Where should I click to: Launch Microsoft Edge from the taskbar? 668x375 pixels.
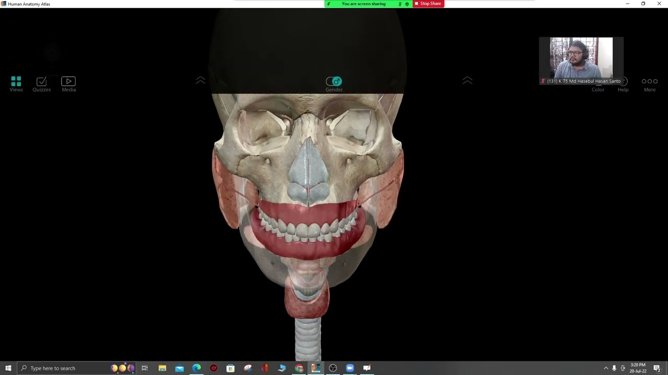click(196, 368)
